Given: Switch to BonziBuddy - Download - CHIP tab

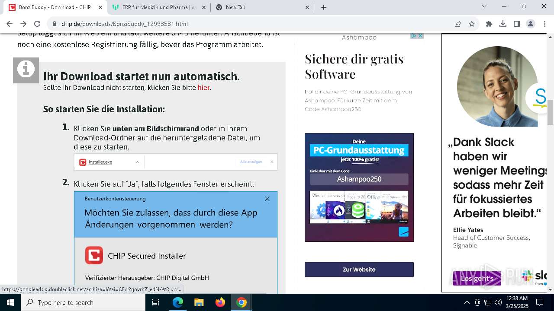Looking at the screenshot, I should (x=55, y=7).
